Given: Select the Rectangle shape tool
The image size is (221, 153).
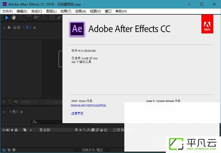Looking at the screenshot, I should (52, 18).
